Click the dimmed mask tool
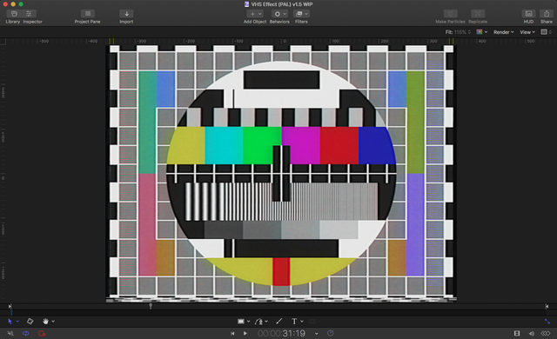557x339 pixels. pos(312,322)
